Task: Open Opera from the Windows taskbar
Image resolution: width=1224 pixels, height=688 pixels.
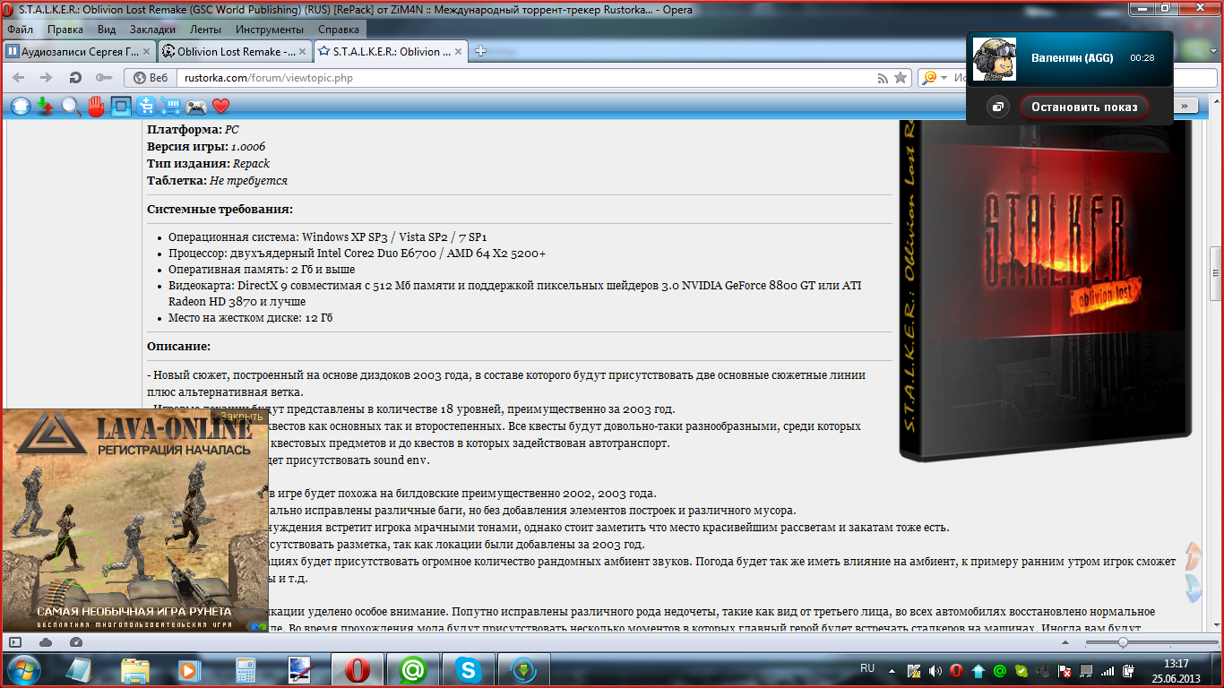Action: coord(357,669)
